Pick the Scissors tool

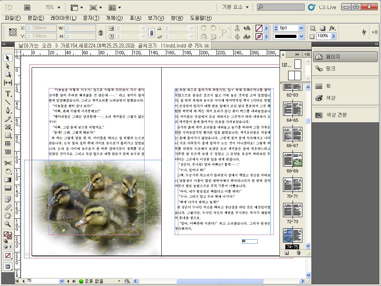coord(8,163)
